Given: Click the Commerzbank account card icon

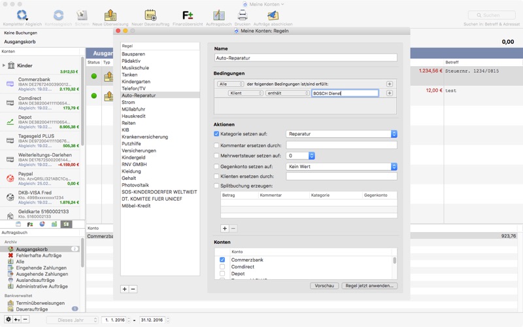Looking at the screenshot, I should [10, 84].
